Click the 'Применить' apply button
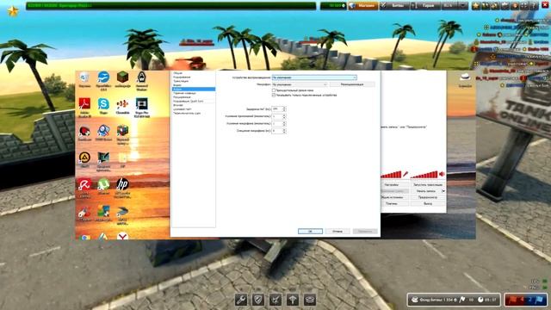 [x=365, y=232]
